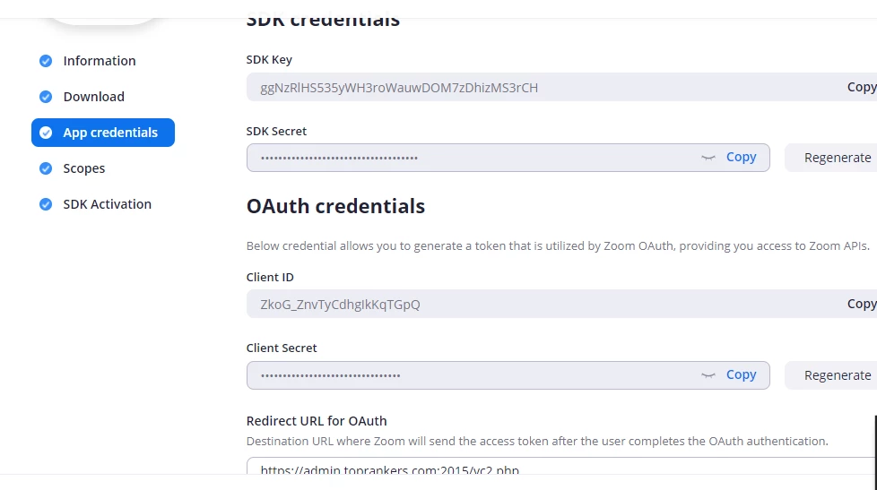The height and width of the screenshot is (490, 877).
Task: Click the Scopes step checkmark icon
Action: pos(46,168)
